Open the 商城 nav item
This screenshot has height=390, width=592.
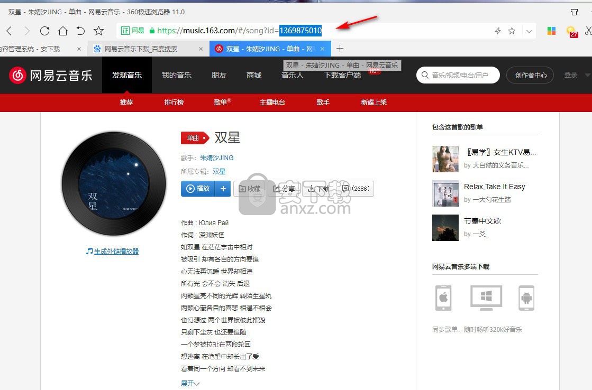click(x=254, y=75)
